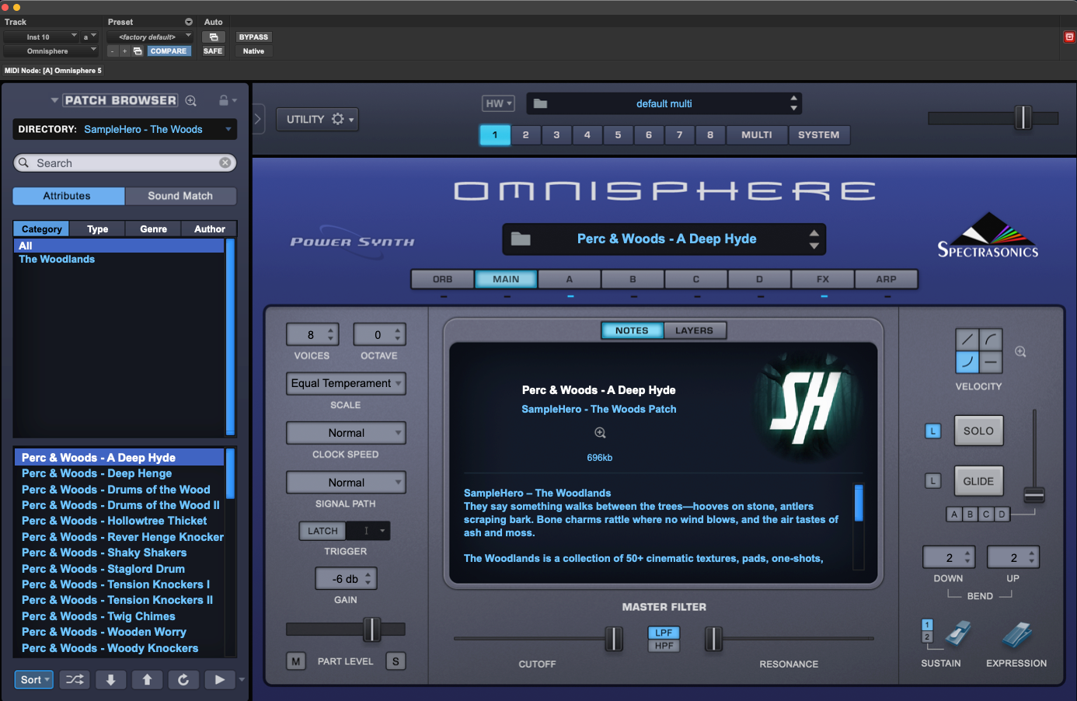The height and width of the screenshot is (701, 1077).
Task: Click the Patch Browser magnifier zoom icon
Action: click(x=191, y=100)
